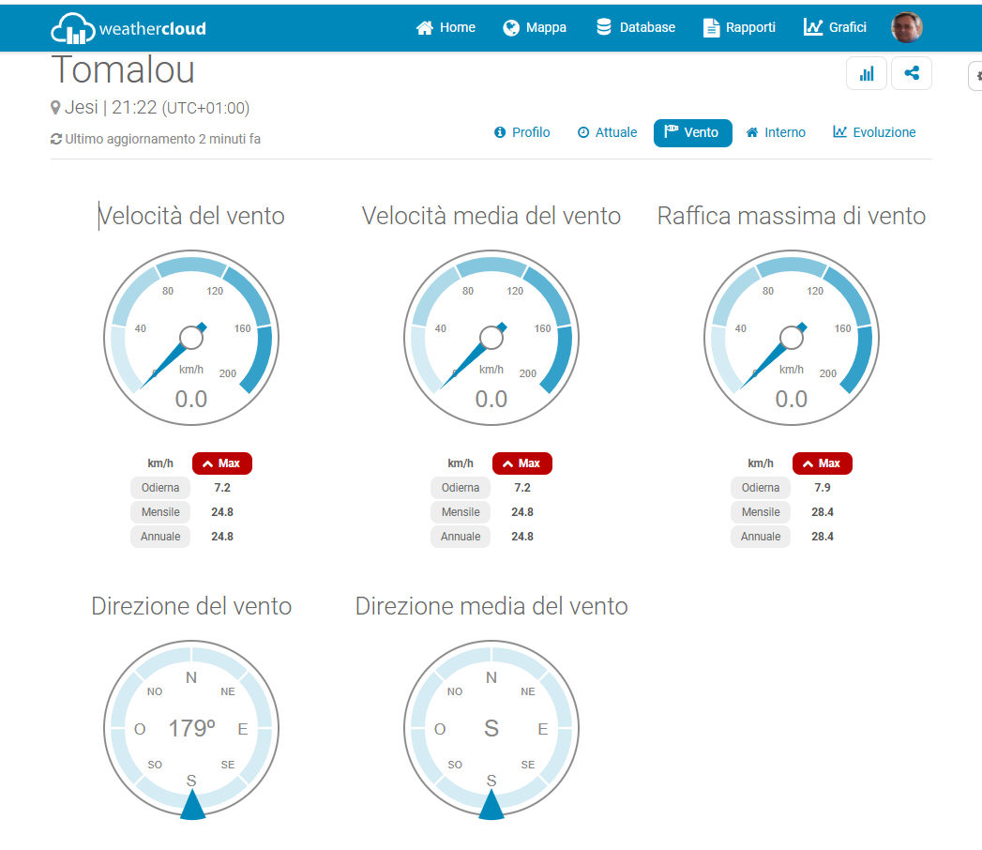The width and height of the screenshot is (982, 850).
Task: Open the Database menu
Action: tap(635, 27)
